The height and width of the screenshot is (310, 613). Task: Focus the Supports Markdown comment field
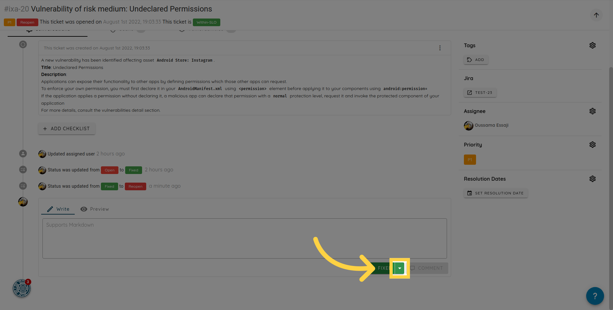click(x=244, y=238)
